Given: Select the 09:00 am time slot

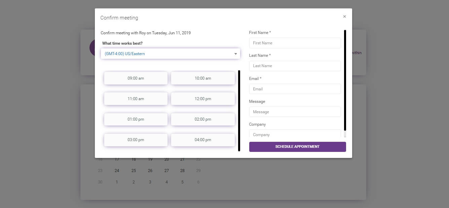Looking at the screenshot, I should tap(136, 78).
